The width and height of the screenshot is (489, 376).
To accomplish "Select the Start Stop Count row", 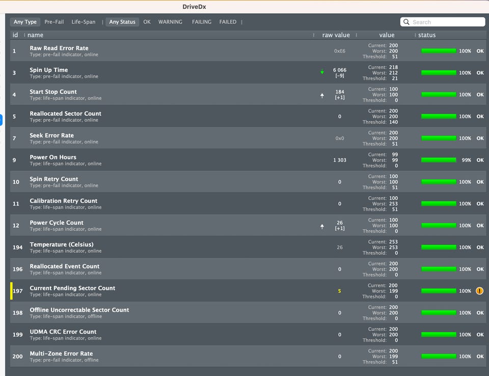I will (248, 95).
